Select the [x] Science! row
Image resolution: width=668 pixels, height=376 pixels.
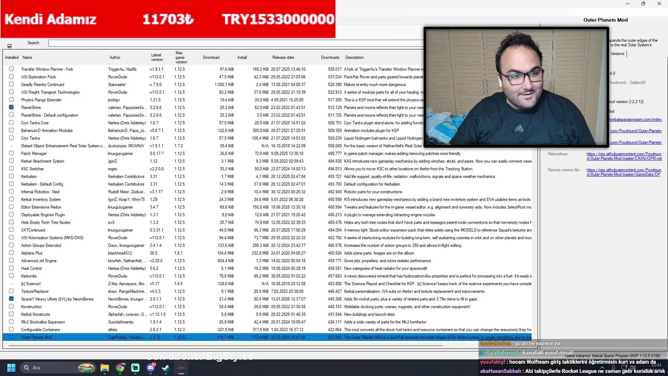(x=268, y=284)
